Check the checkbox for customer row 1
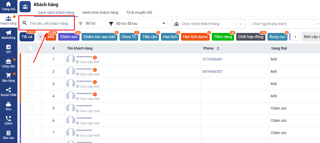Screen dimensions: 320x143 tap(31, 59)
